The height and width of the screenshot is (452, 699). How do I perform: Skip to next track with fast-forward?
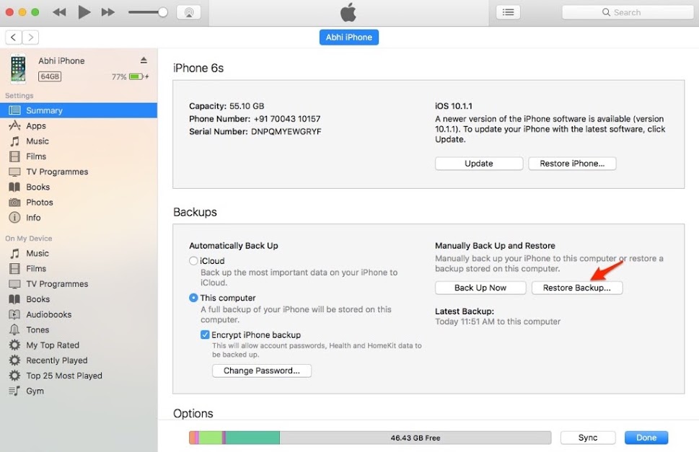pyautogui.click(x=107, y=12)
